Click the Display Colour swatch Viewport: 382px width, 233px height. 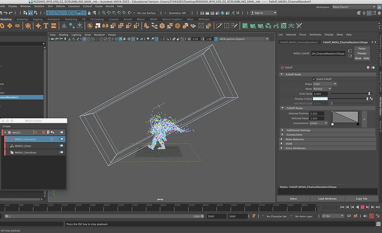click(320, 99)
